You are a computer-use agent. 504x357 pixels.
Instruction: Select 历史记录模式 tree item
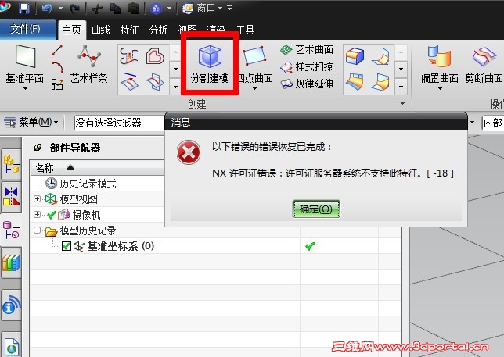[x=81, y=184]
